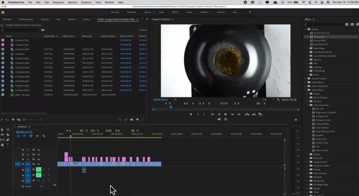Toggle Mute on audio track A1
This screenshot has height=196, width=359.
(39, 170)
